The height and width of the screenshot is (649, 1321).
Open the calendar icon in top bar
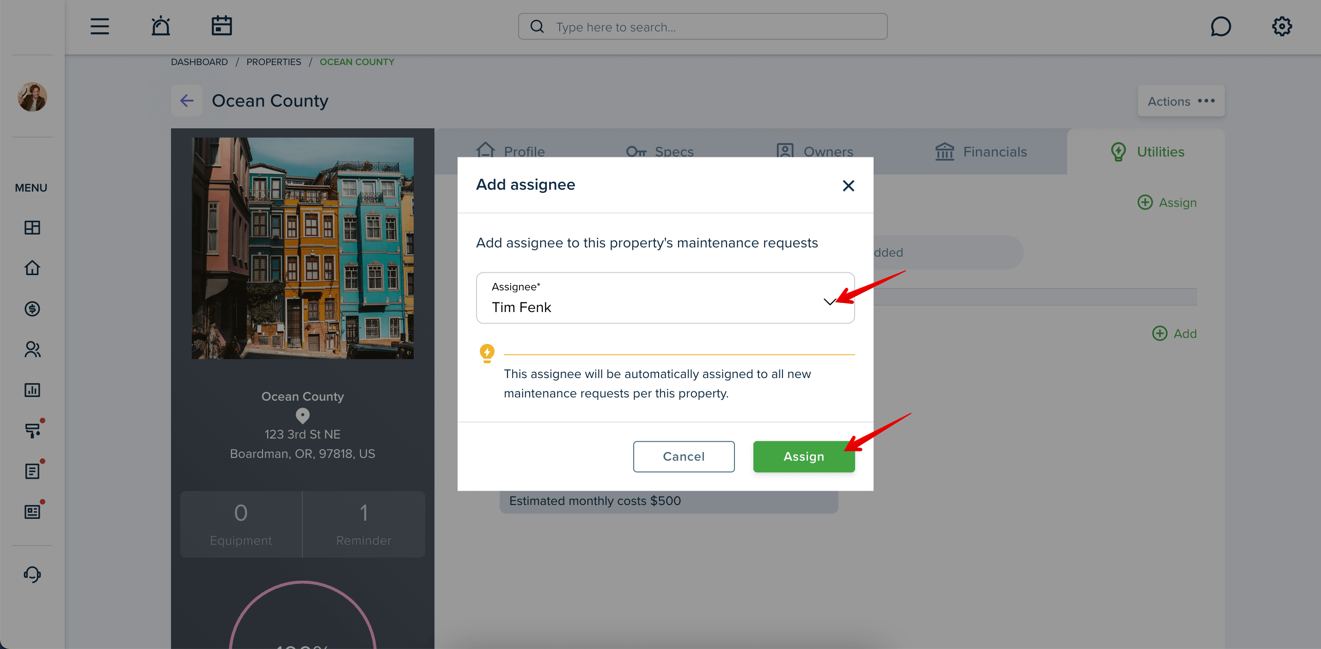point(221,25)
